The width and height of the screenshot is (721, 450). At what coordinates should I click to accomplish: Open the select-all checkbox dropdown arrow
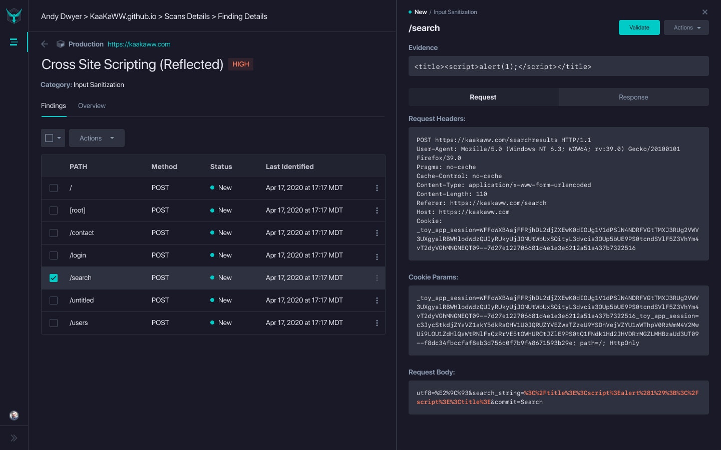pos(59,138)
